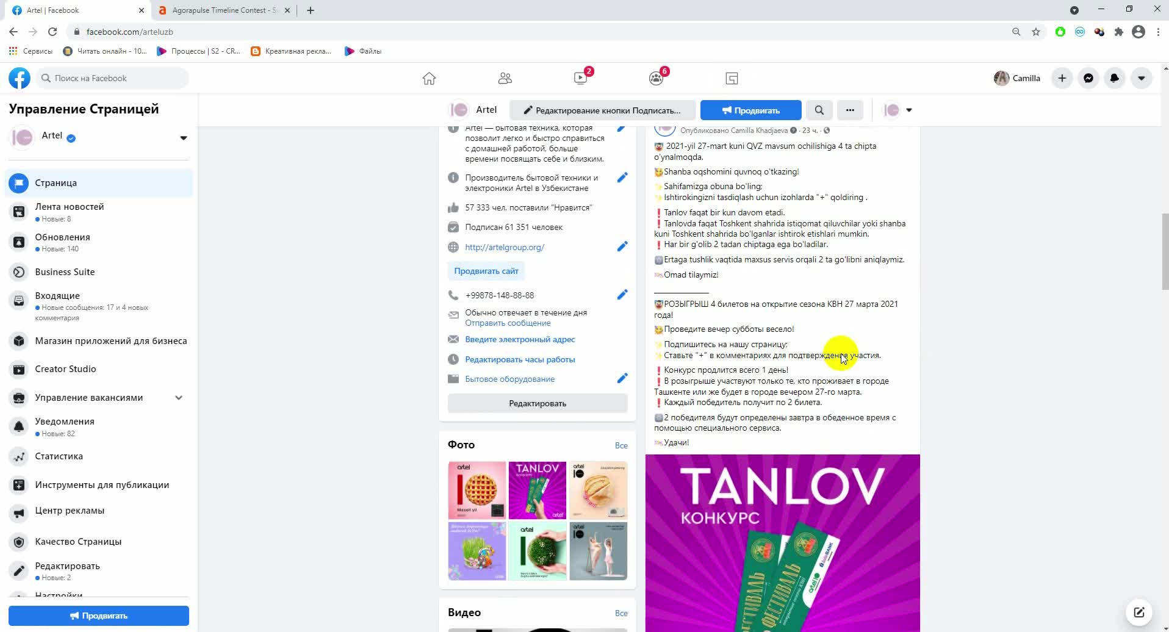Open Лента новостей in the sidebar

(99, 212)
